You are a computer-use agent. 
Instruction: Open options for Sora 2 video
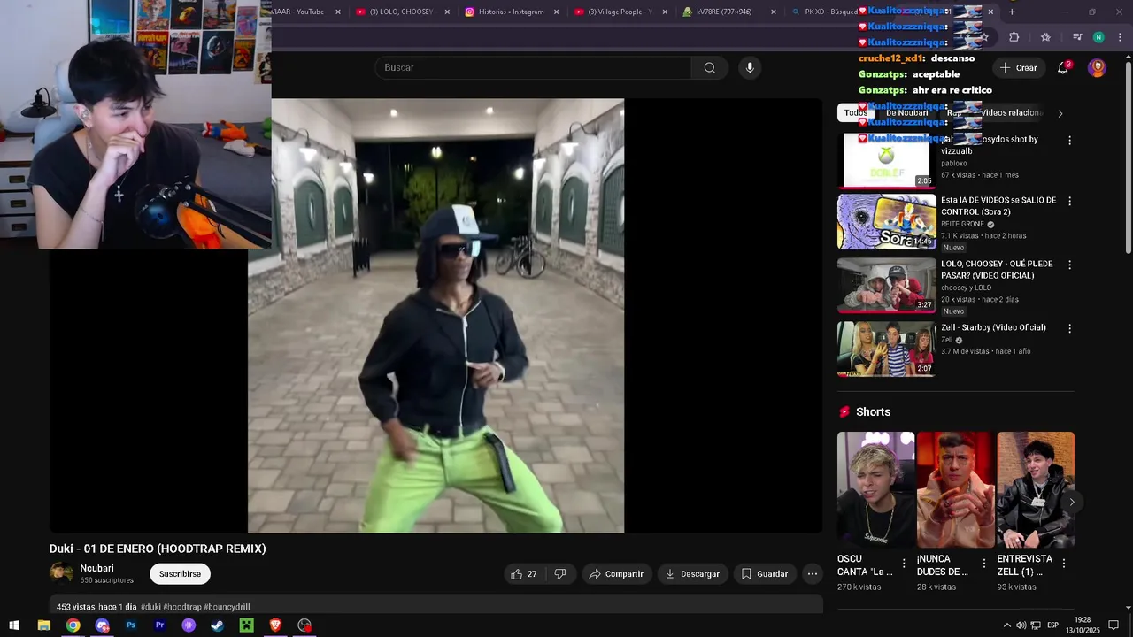tap(1069, 201)
